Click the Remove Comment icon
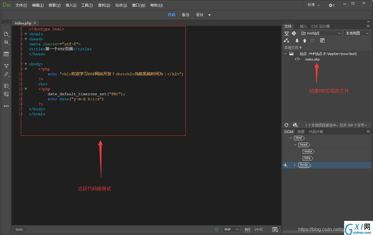 click(6, 94)
